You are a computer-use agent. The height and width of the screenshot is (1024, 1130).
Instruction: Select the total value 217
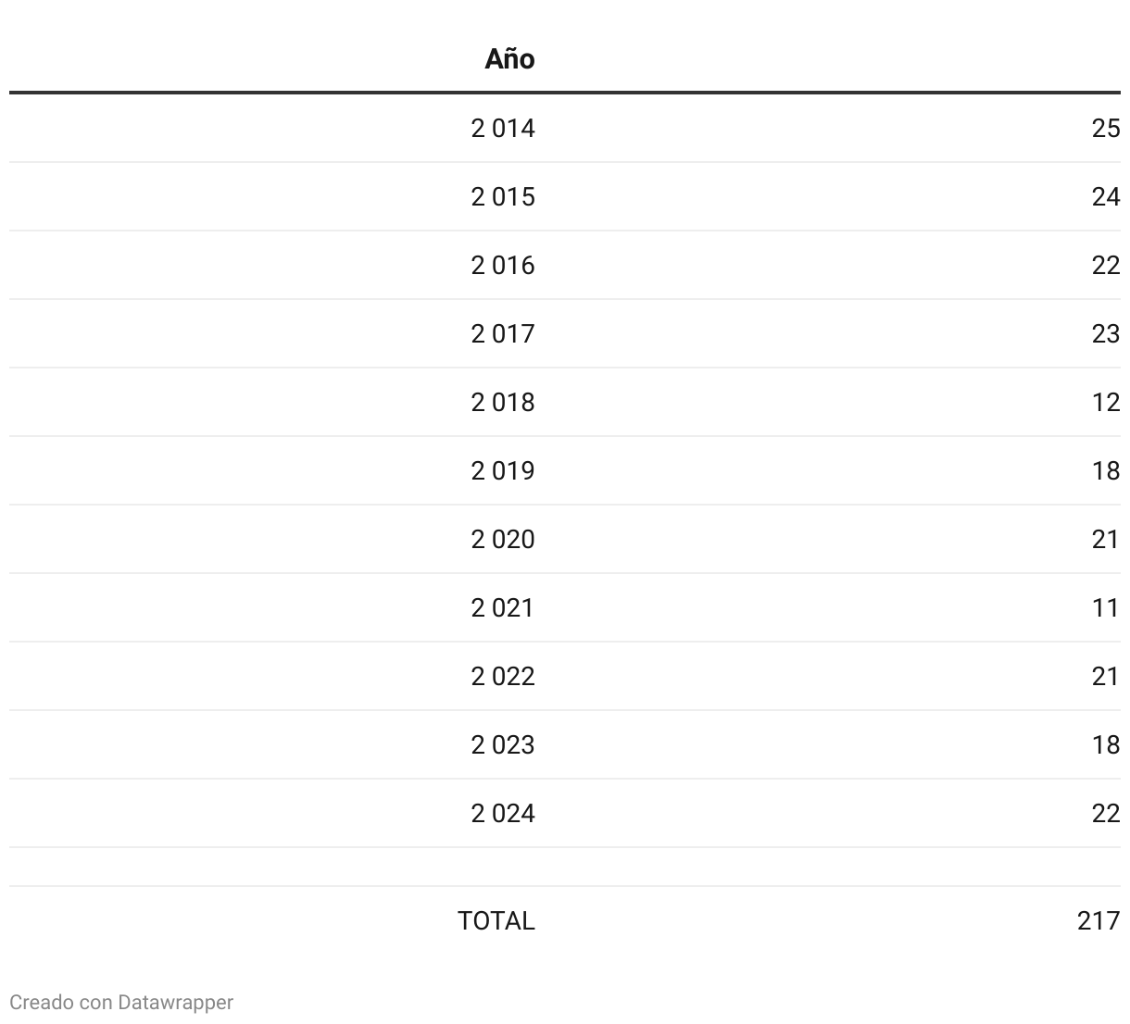pyautogui.click(x=1099, y=920)
